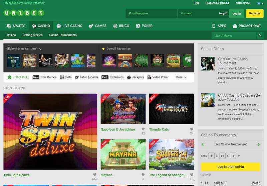The width and height of the screenshot is (267, 186).
Task: Click the Live Casino Tournament offer image
Action: [208, 64]
